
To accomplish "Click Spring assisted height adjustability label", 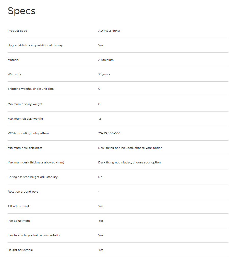I will [32, 177].
